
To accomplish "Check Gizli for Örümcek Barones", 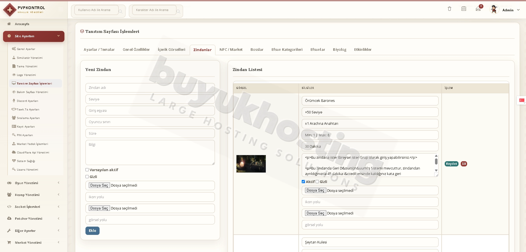I will click(x=317, y=182).
